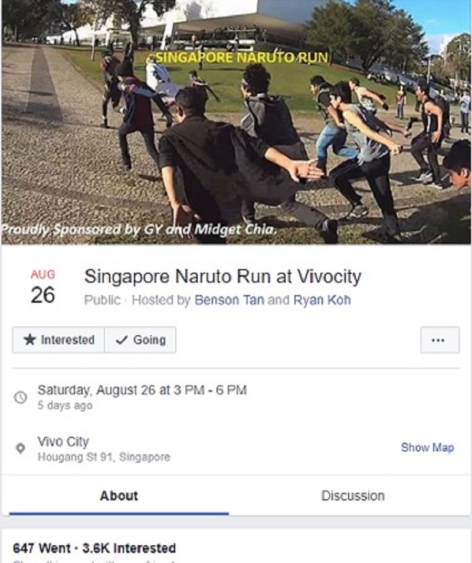Click the event title Singapore Naruto Run at Vivocity
472x563 pixels.
click(x=222, y=276)
